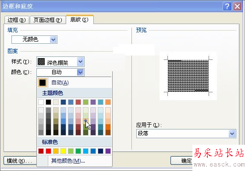Pick darkest purple shade at column bottom
The image size is (245, 171).
point(93,133)
